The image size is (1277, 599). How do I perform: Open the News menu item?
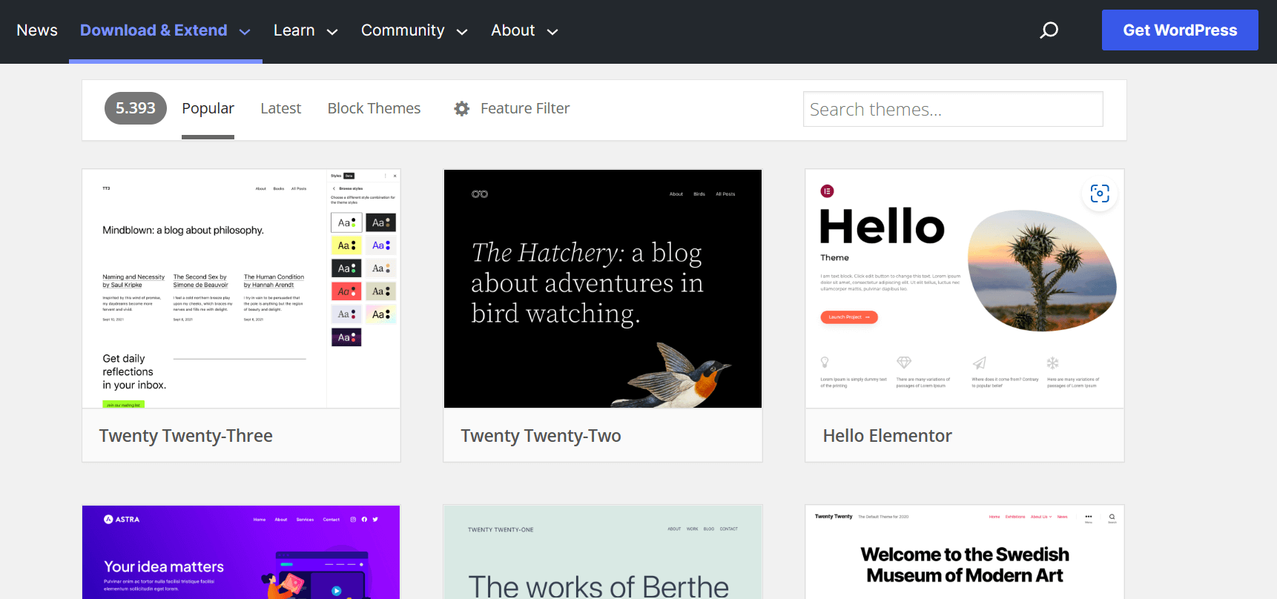click(37, 30)
